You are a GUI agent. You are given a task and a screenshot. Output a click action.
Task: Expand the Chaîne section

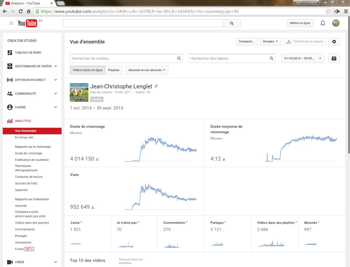point(56,107)
